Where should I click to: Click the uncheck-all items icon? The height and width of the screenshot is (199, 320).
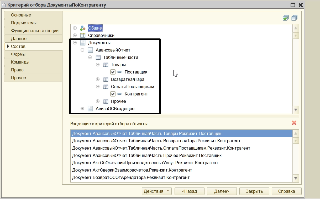294,18
